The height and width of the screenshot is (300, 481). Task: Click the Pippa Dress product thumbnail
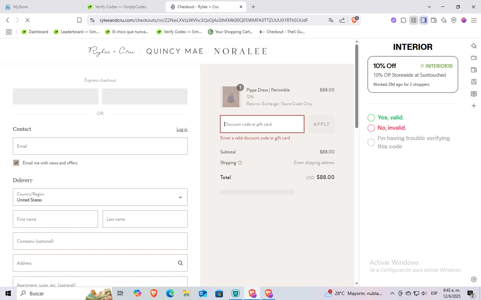[231, 97]
